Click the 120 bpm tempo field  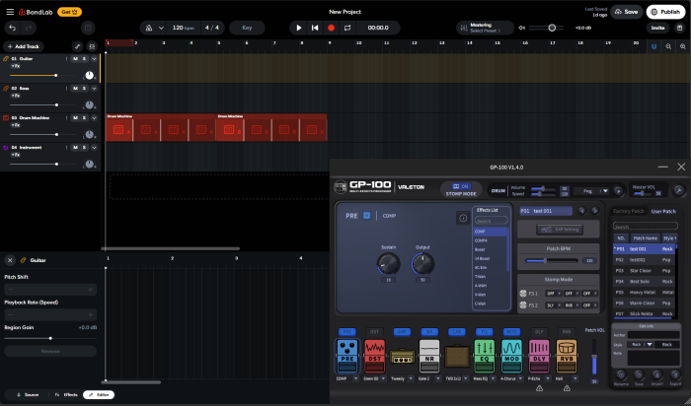[183, 28]
